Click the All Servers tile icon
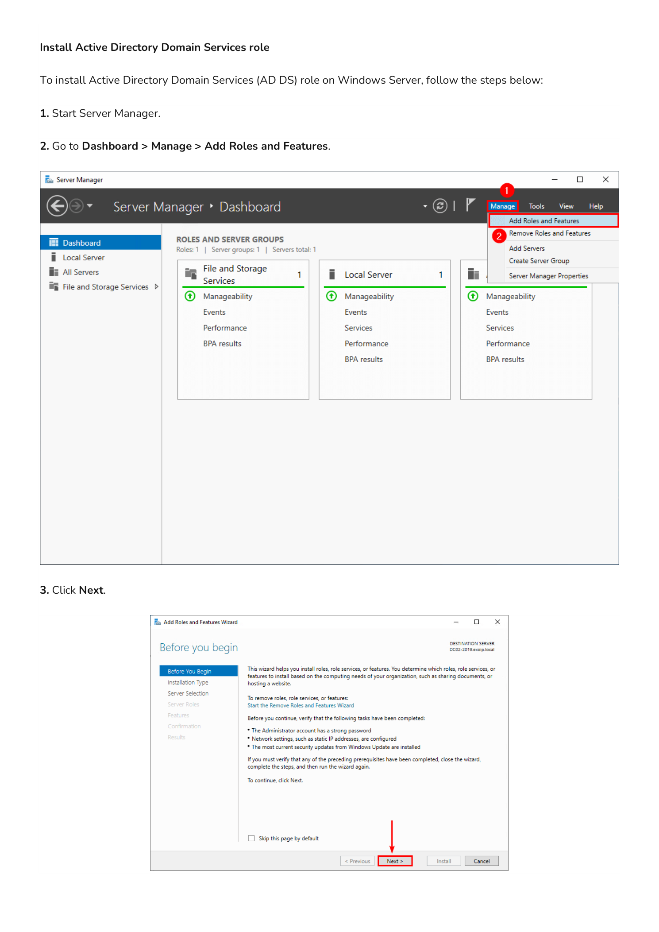The width and height of the screenshot is (659, 932). (x=474, y=274)
